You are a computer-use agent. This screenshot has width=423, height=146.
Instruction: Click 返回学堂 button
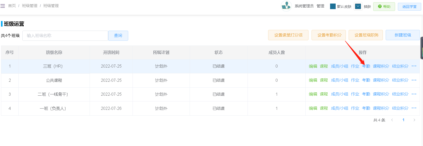point(409,7)
